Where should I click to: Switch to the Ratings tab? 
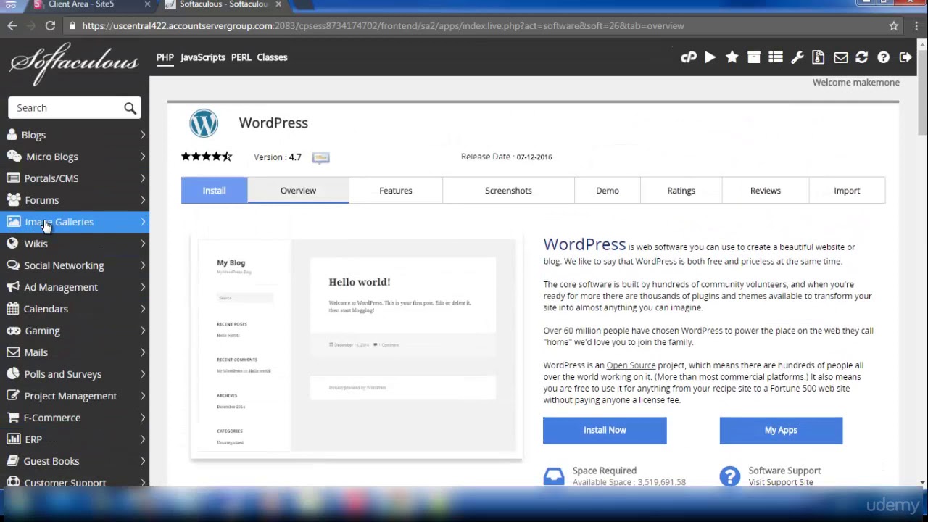tap(681, 191)
